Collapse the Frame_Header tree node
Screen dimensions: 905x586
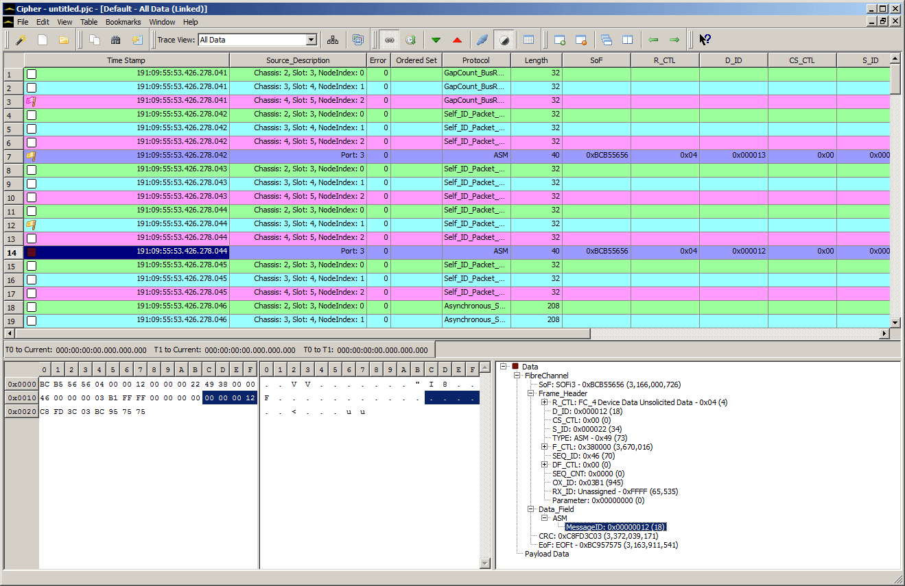click(x=531, y=393)
